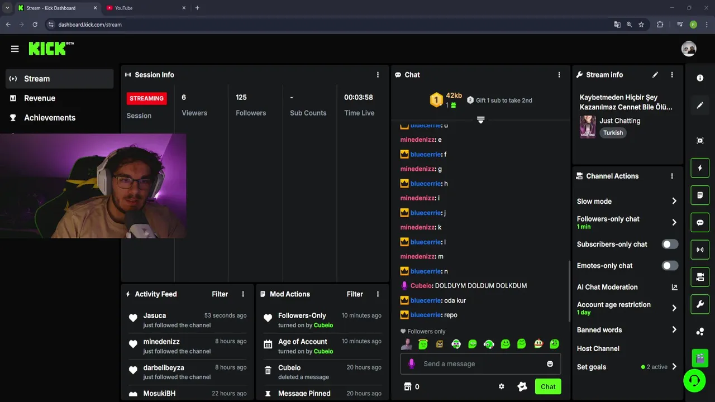Toggle the channel actions camera rail icon

click(700, 277)
